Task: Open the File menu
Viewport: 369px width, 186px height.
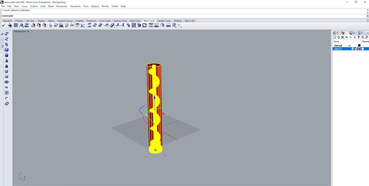Action: (3, 6)
